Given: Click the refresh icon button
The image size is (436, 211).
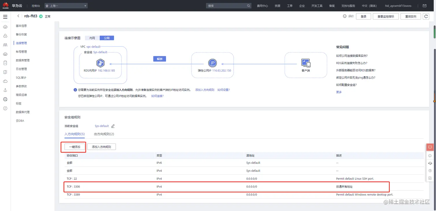Looking at the screenshot, I should pos(426,16).
